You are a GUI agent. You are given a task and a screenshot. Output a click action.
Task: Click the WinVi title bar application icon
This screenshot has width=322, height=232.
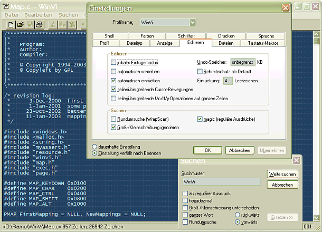tap(6, 6)
